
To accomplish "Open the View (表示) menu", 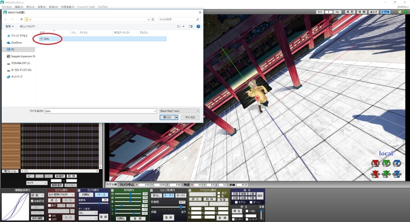I will (x=30, y=7).
